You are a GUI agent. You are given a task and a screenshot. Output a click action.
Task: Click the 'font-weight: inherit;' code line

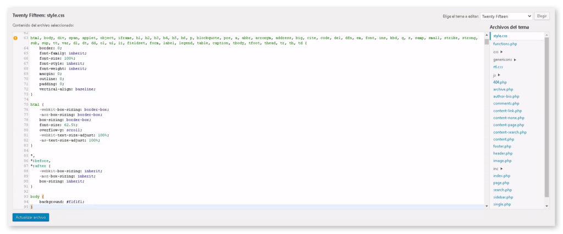tap(63, 69)
